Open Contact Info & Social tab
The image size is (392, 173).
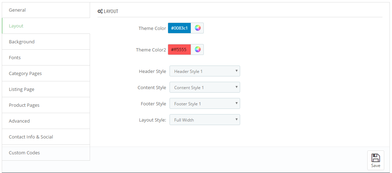click(x=46, y=137)
